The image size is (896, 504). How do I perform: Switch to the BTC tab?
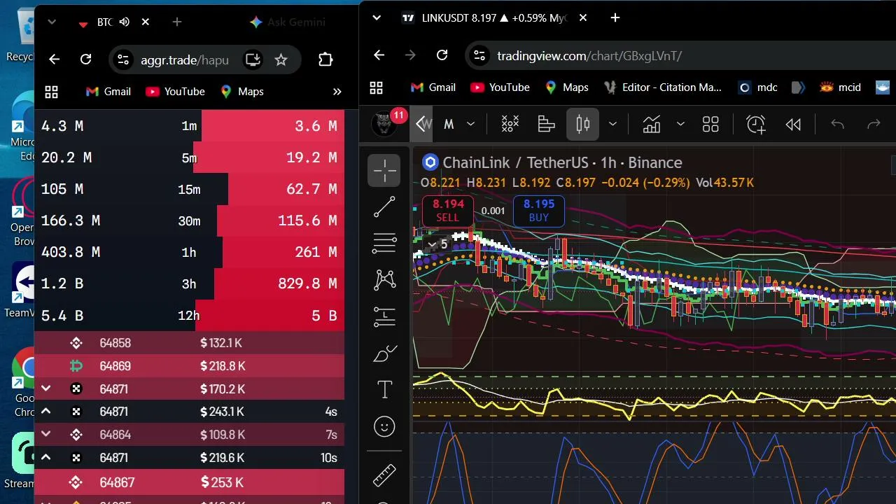(x=104, y=22)
